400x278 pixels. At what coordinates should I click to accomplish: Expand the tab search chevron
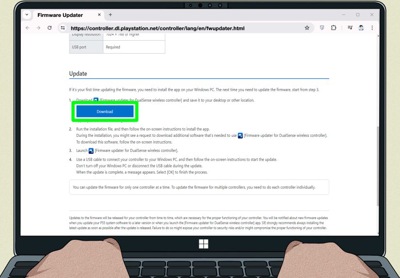[x=27, y=15]
